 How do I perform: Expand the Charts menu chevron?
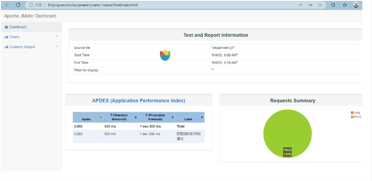(57, 36)
